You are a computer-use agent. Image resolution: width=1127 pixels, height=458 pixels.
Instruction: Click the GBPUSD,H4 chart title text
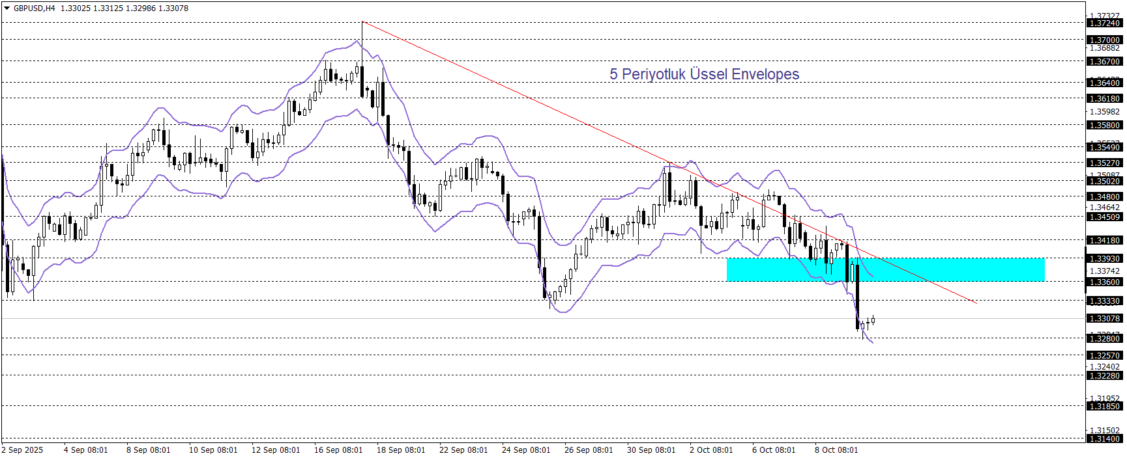click(35, 8)
